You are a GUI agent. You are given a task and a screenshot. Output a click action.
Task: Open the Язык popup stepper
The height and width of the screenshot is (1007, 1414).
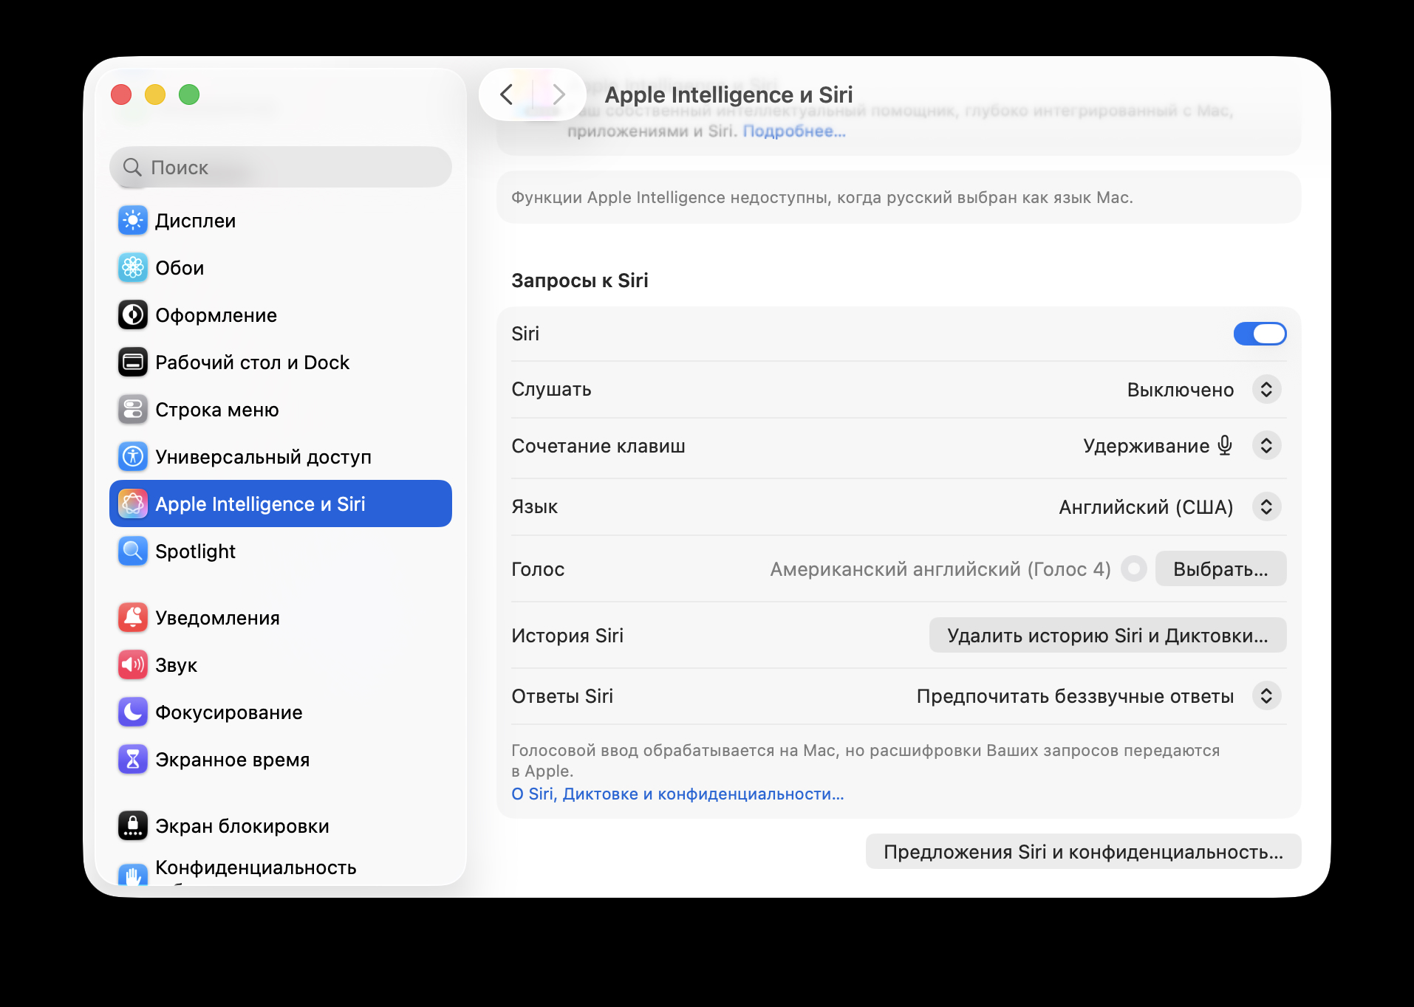point(1266,506)
